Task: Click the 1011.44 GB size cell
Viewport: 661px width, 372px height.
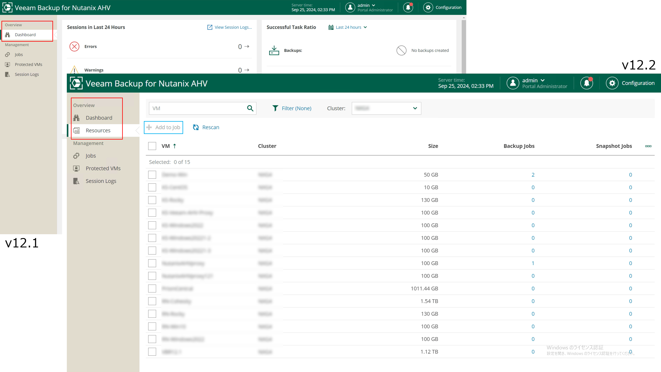Action: tap(424, 288)
